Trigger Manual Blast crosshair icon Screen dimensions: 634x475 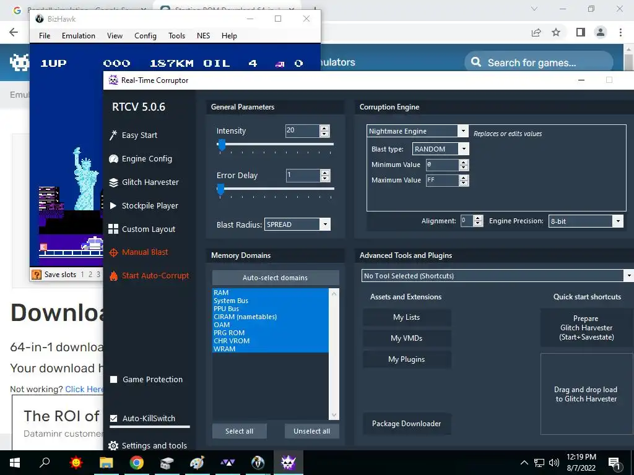(x=114, y=252)
